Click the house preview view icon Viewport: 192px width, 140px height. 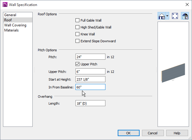(x=162, y=16)
